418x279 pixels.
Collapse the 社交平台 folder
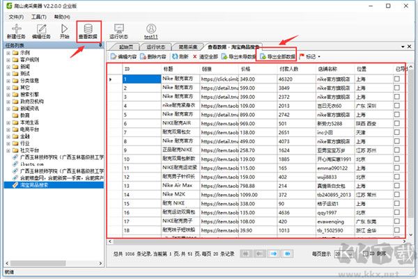tap(8, 150)
